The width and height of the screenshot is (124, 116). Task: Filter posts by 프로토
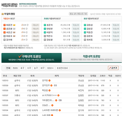pyautogui.click(x=15, y=68)
